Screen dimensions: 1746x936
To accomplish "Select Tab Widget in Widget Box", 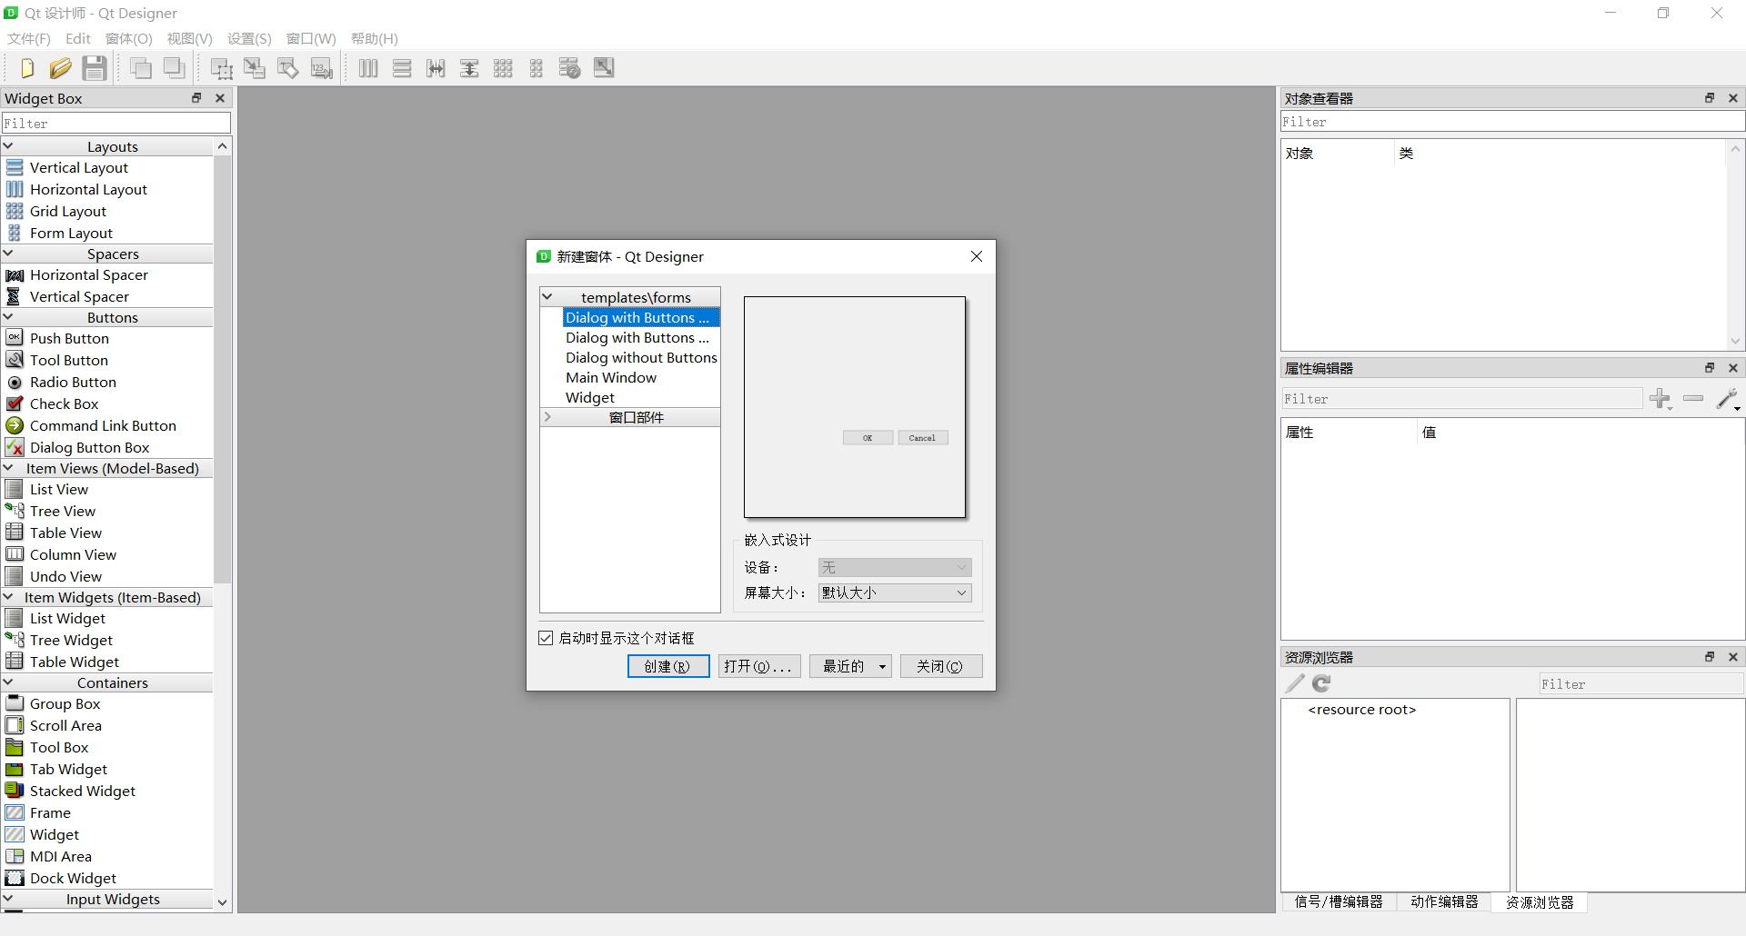I will (x=68, y=769).
